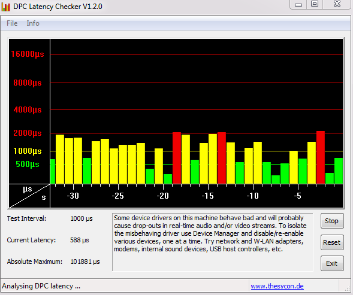Open the Info menu
Screen dimensions: 353x295
tap(33, 23)
